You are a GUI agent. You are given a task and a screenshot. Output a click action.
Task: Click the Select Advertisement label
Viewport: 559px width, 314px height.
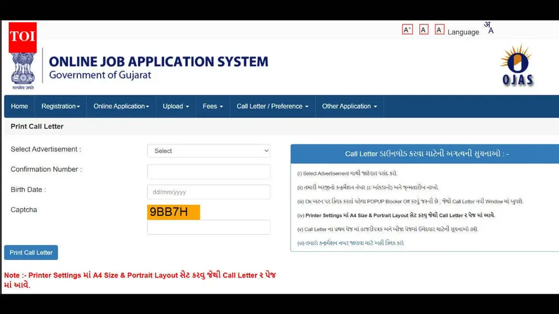coord(45,149)
